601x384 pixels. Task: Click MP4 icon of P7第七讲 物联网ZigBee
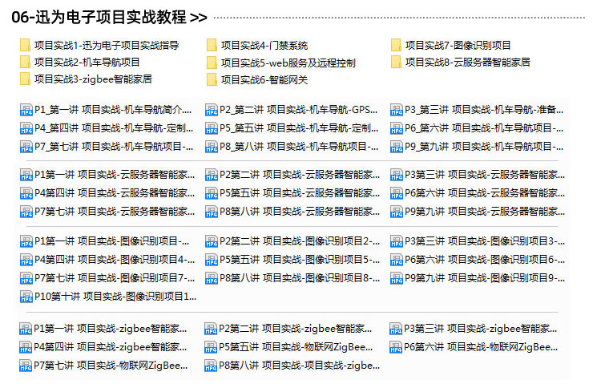26,366
